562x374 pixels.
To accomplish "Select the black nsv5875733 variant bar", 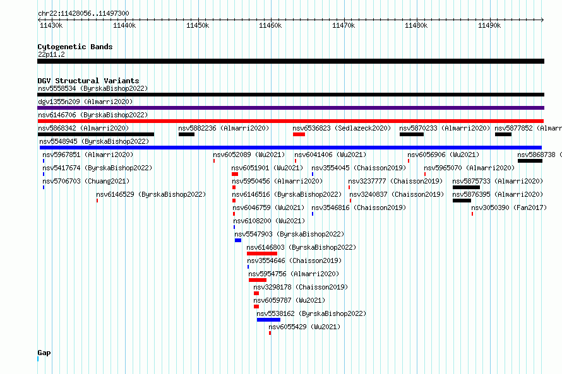I will tap(466, 187).
